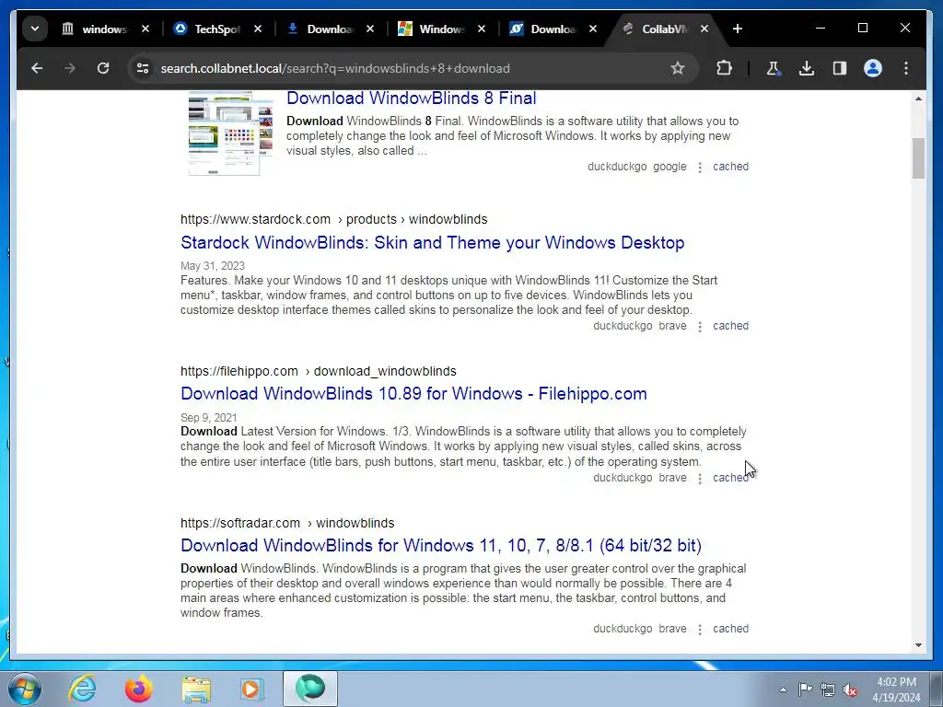Open cached link of Filehippo result
The image size is (943, 707).
(x=730, y=478)
